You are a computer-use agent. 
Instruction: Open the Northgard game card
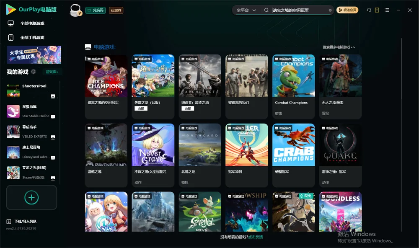click(200, 155)
